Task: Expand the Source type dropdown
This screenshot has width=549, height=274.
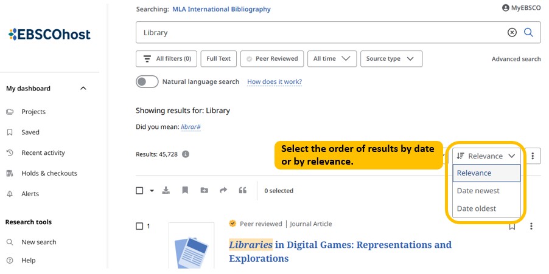Action: coord(391,59)
